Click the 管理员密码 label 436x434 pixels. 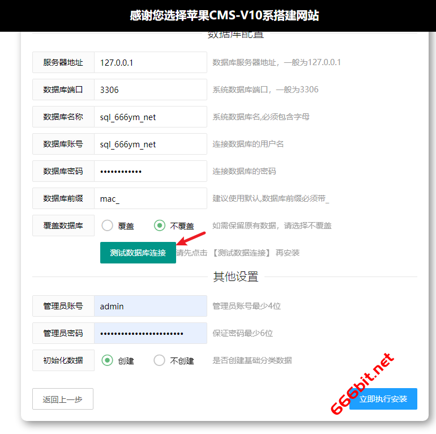coord(63,333)
